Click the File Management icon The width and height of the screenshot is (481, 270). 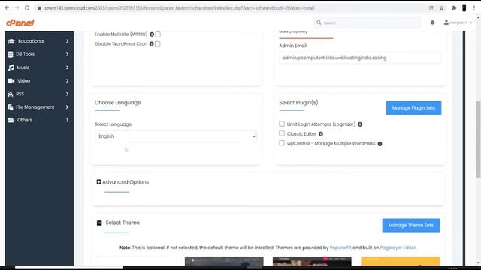click(11, 107)
